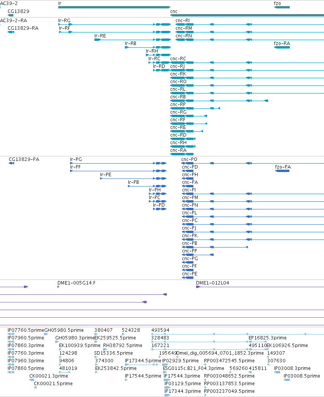Click the cnc-PO protein label

(x=189, y=159)
